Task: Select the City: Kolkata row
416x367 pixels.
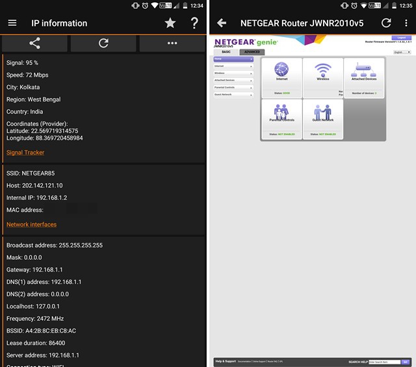Action: (23, 87)
